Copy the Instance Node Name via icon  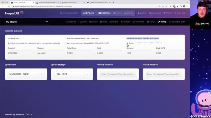coord(68,43)
